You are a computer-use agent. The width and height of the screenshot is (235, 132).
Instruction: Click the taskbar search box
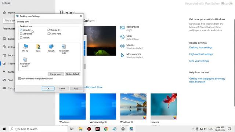[x=38, y=129]
